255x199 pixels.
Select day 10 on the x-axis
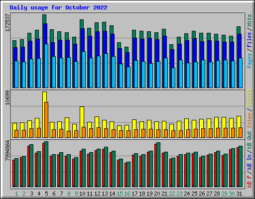82,194
